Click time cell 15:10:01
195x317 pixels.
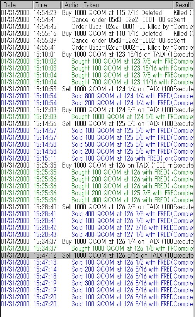tap(45, 54)
